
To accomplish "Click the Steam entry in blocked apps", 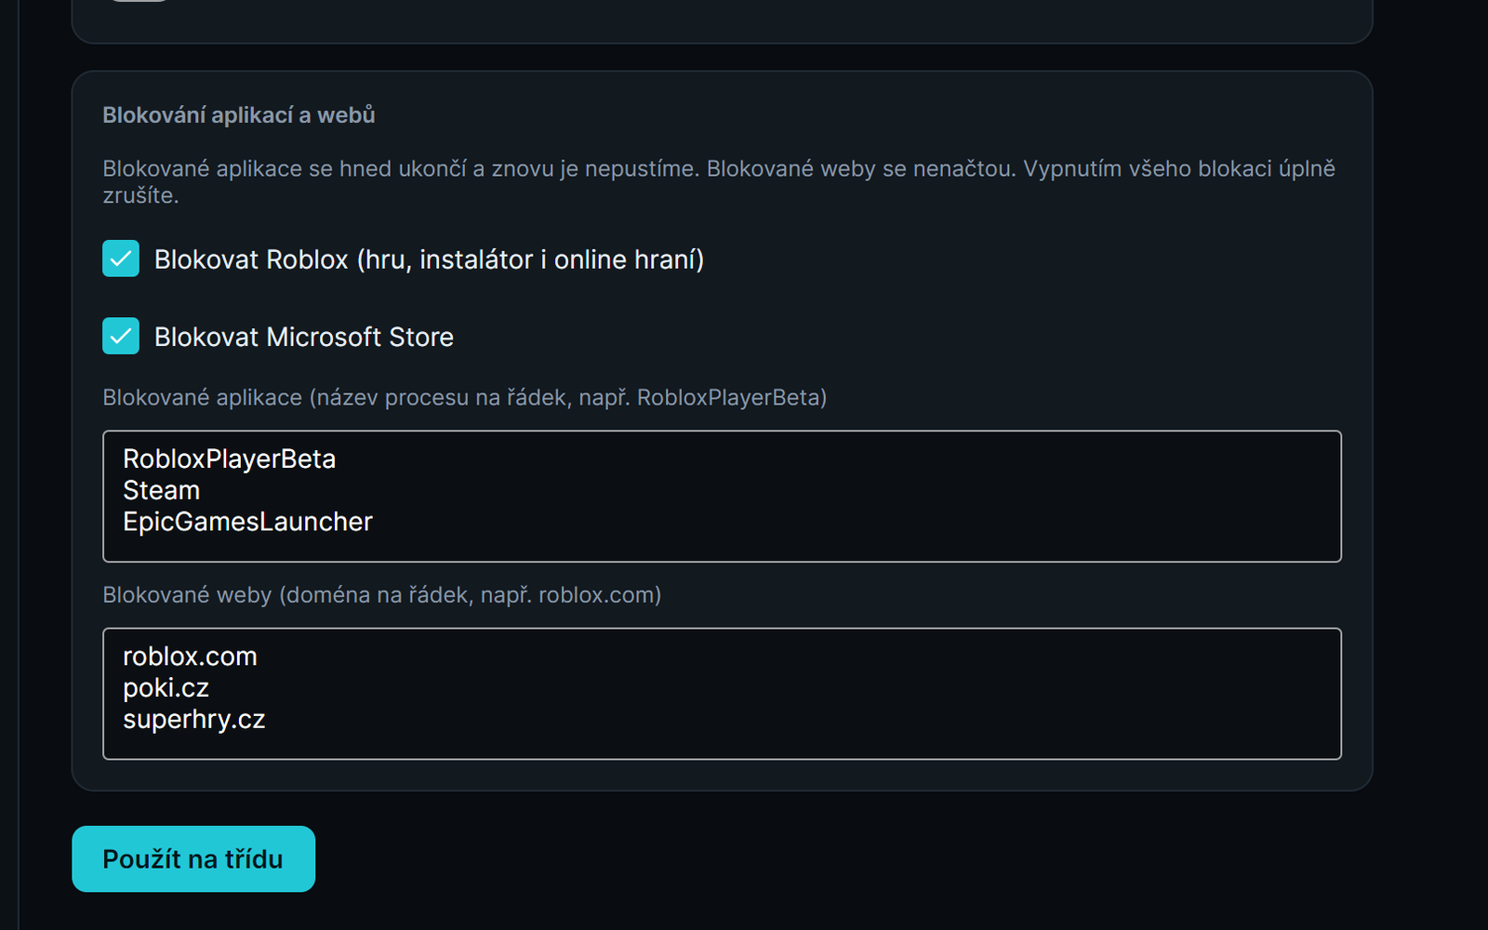I will 161,490.
